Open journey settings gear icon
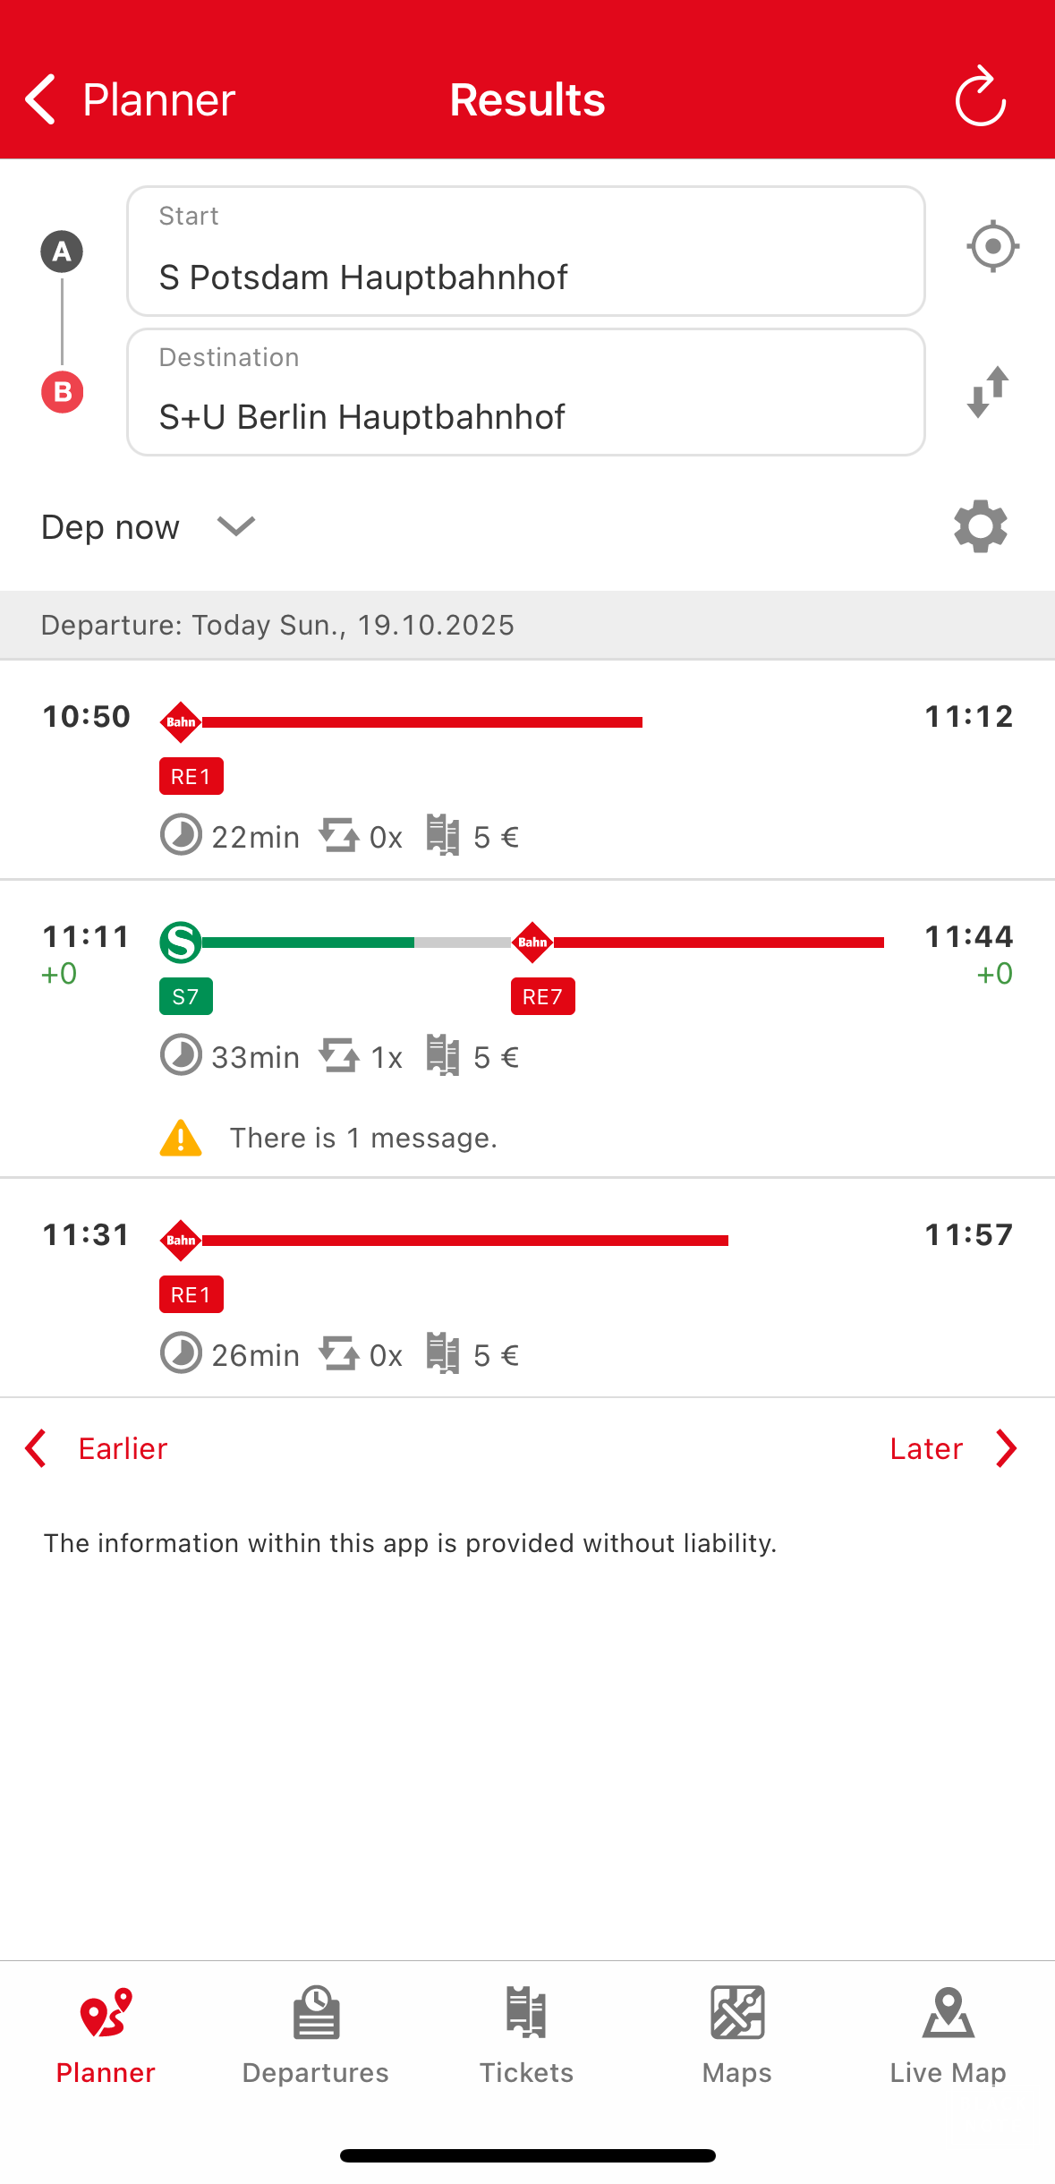The width and height of the screenshot is (1055, 2184). [x=981, y=526]
